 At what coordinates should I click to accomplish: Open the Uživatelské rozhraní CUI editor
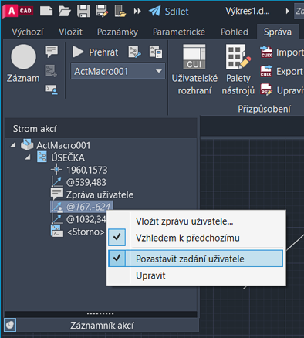[194, 69]
